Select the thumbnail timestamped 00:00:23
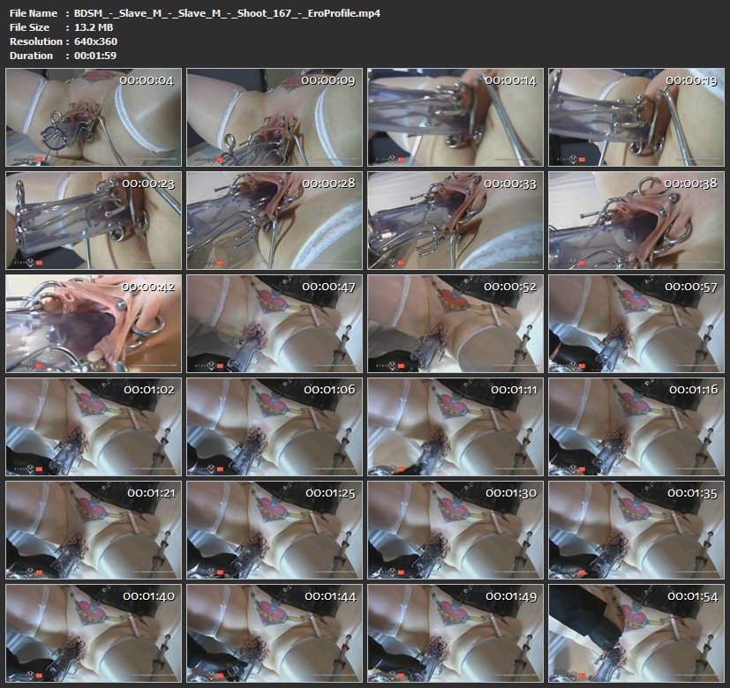 (94, 221)
